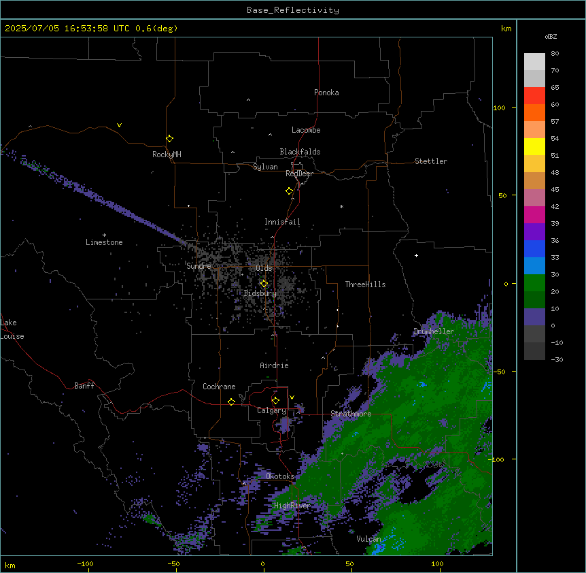Select the darkest gray -10 dBZ swatch

point(534,351)
